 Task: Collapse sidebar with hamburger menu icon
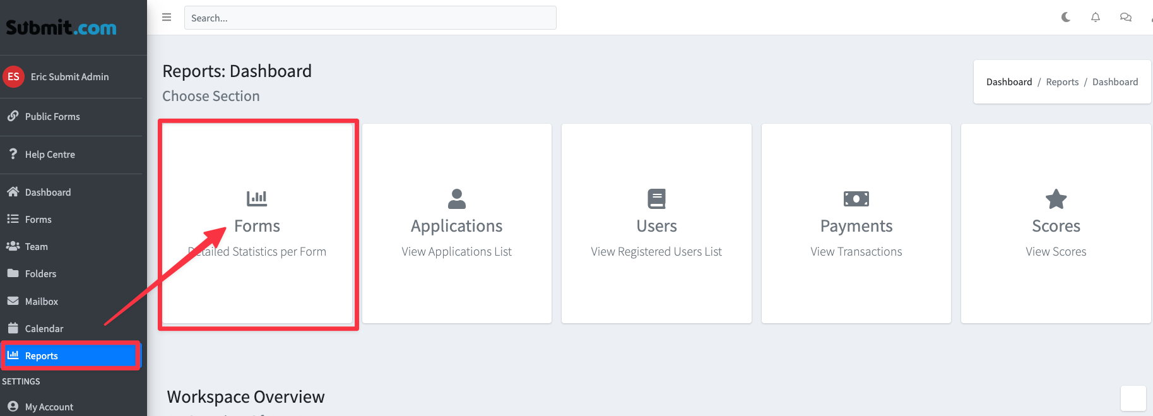167,17
